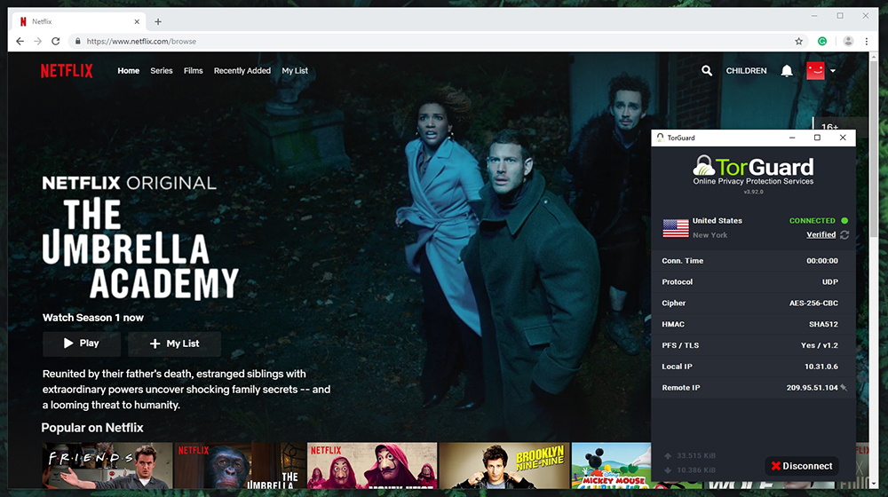Click the refresh icon beside Verified
Screen dimensions: 888x497
tap(844, 234)
